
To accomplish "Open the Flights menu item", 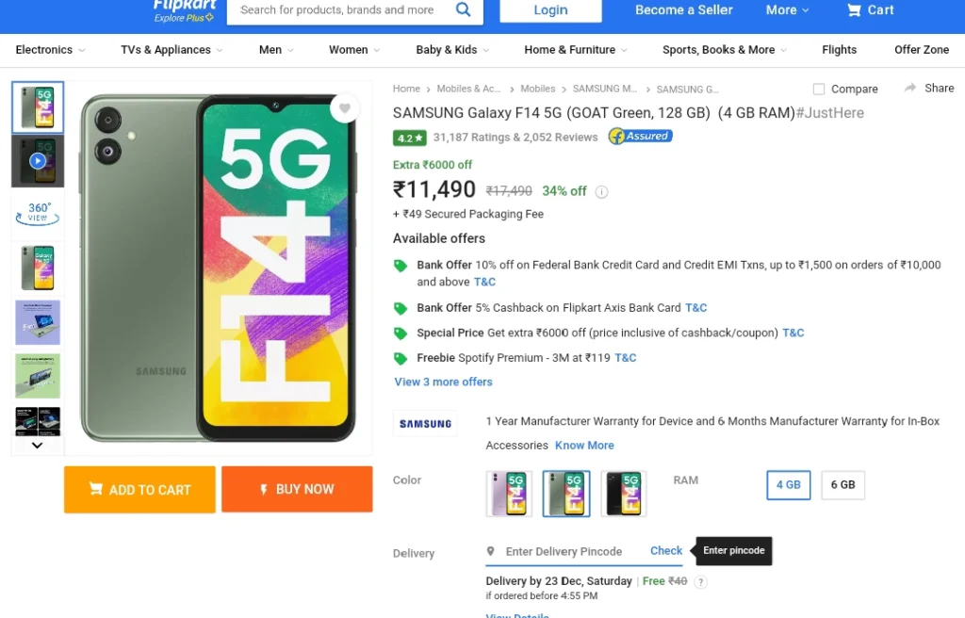I will click(x=839, y=50).
